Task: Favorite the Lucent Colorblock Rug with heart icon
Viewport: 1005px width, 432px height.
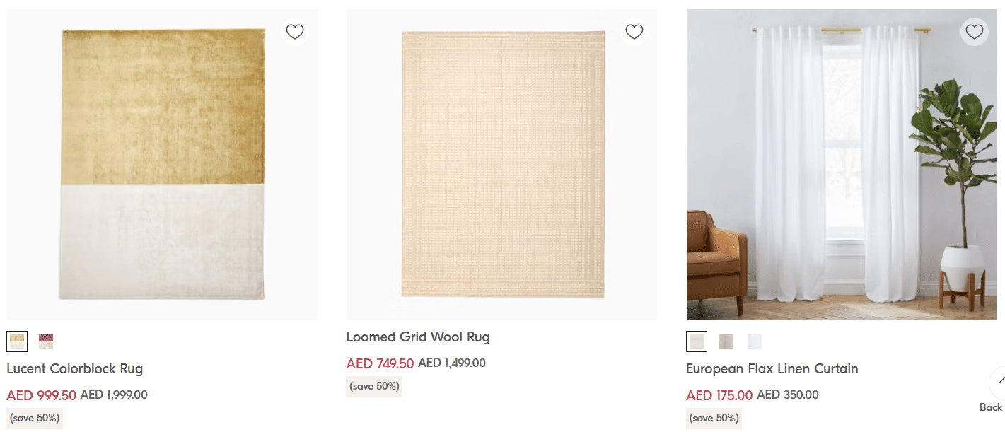Action: (x=294, y=32)
